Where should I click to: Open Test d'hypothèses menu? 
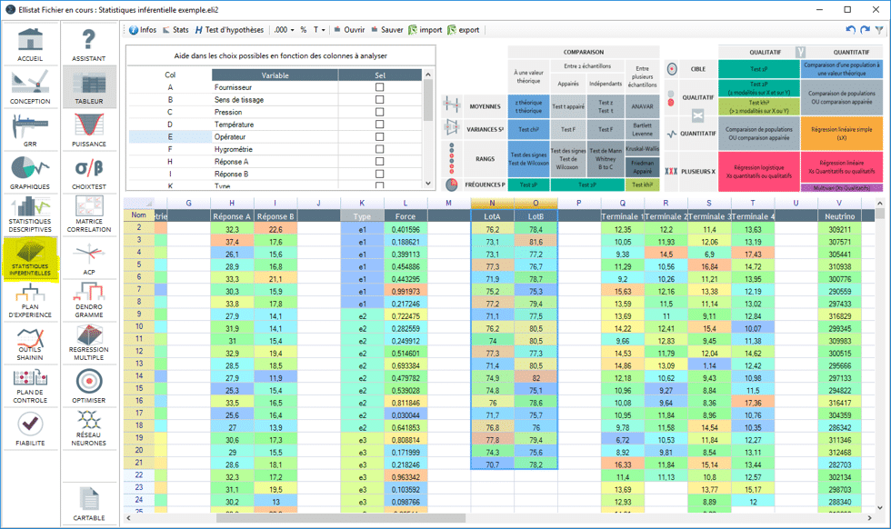click(x=229, y=30)
